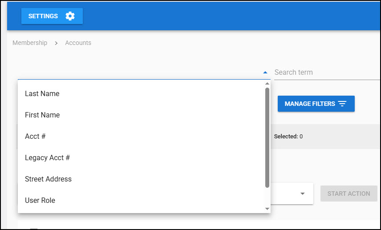Open the dropdown arrow beside Start Action
Image resolution: width=381 pixels, height=230 pixels.
pyautogui.click(x=302, y=194)
